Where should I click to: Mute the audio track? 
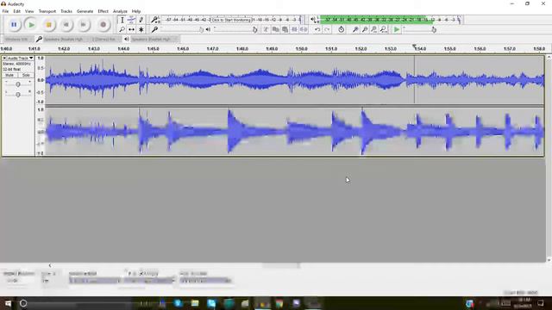coord(9,75)
